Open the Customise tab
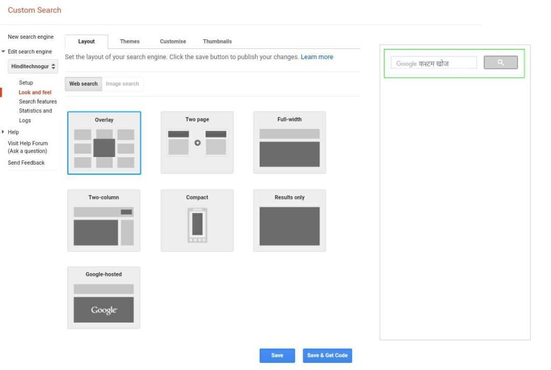Image resolution: width=551 pixels, height=370 pixels. 173,41
